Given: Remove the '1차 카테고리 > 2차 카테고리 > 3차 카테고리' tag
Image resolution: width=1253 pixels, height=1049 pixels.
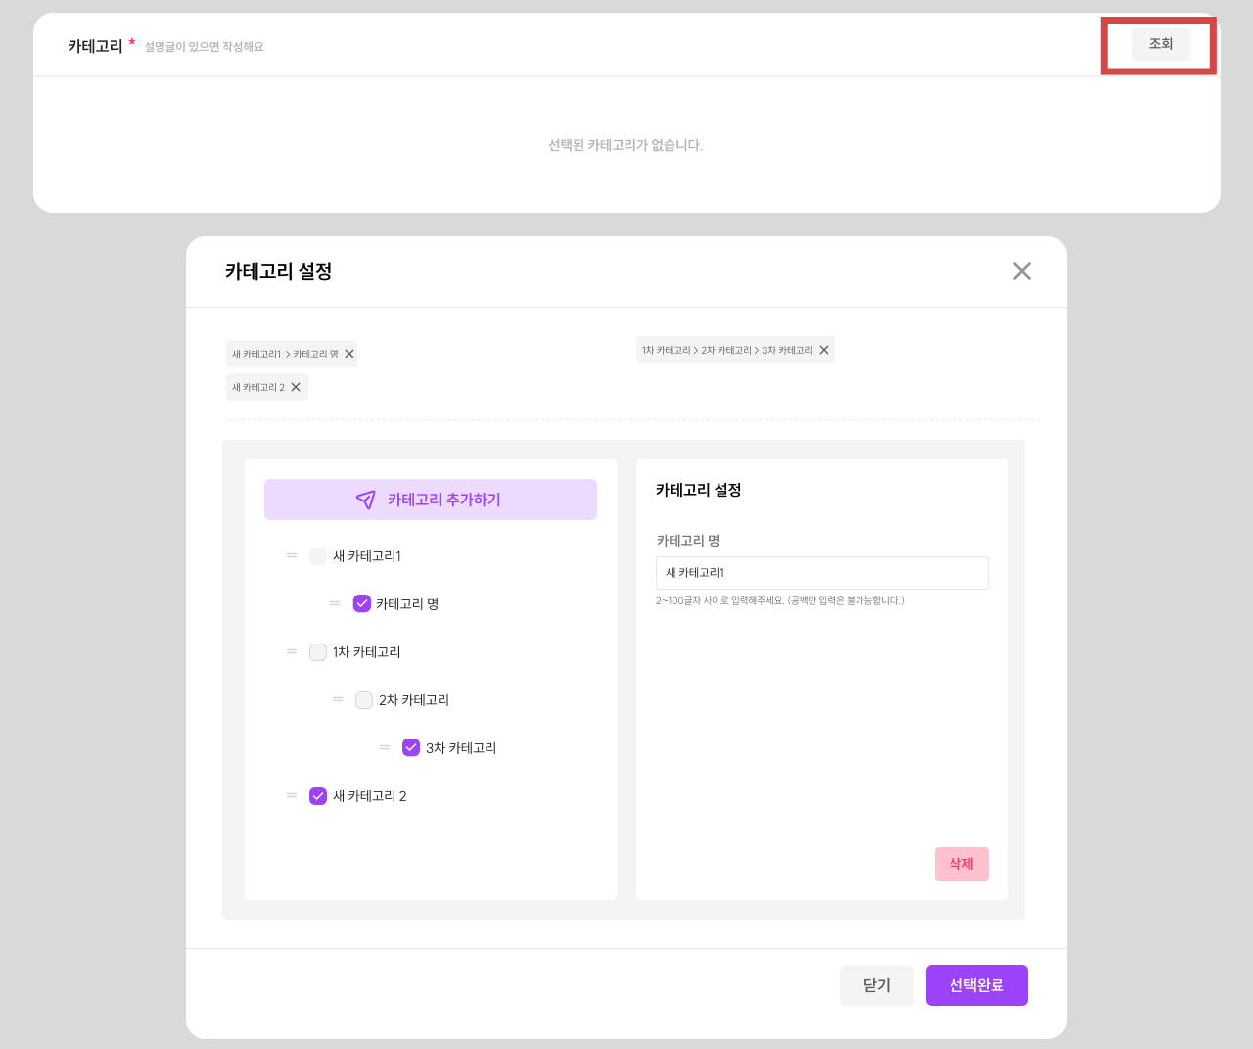Looking at the screenshot, I should point(824,350).
